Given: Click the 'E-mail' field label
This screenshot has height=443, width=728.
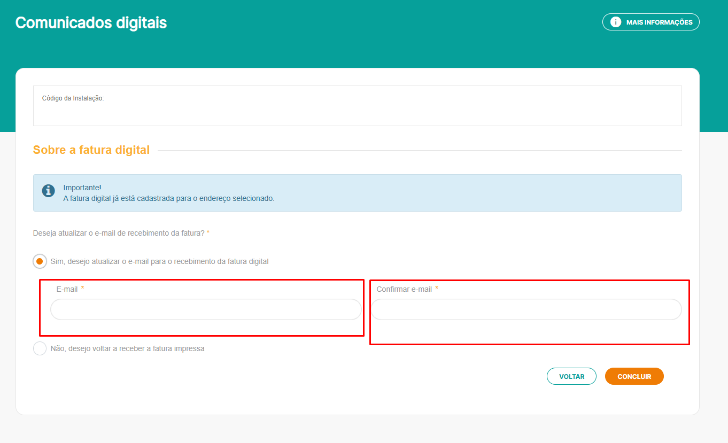Looking at the screenshot, I should coord(67,289).
